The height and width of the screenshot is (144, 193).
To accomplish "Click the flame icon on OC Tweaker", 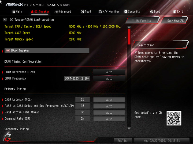I will point(32,12).
